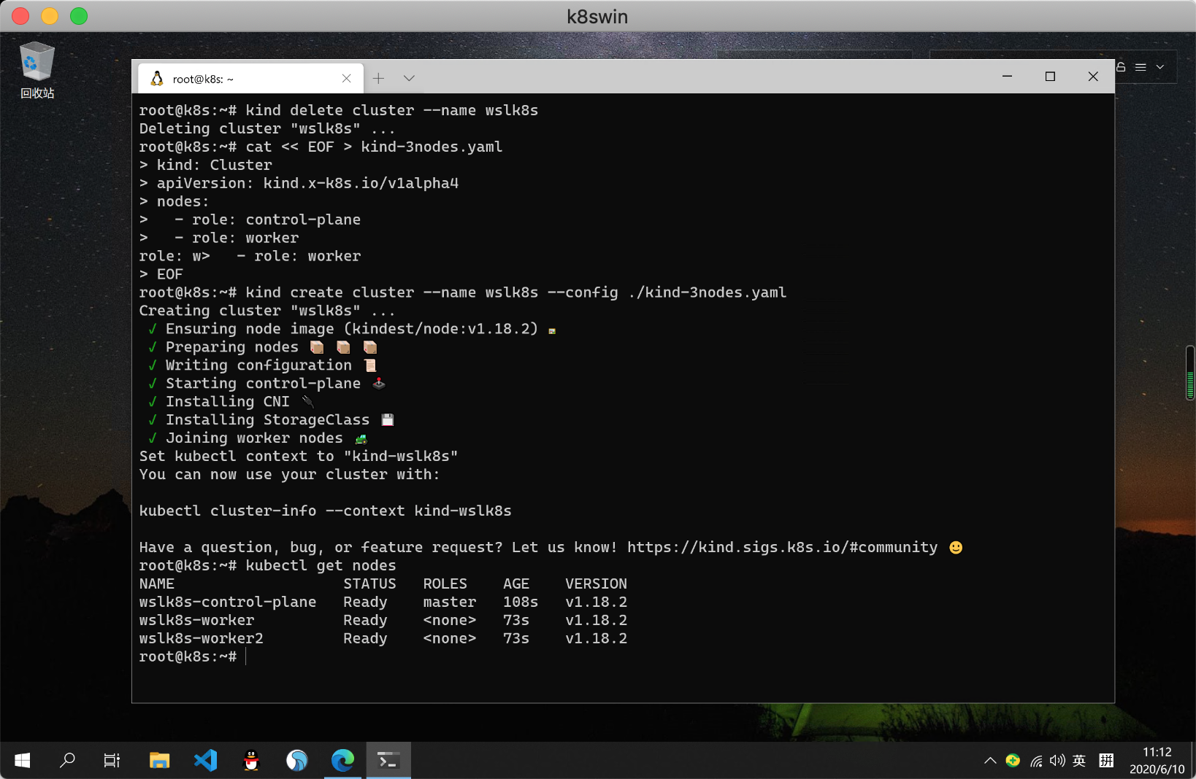The width and height of the screenshot is (1196, 779).
Task: Click the STATUS column header
Action: pyautogui.click(x=370, y=584)
